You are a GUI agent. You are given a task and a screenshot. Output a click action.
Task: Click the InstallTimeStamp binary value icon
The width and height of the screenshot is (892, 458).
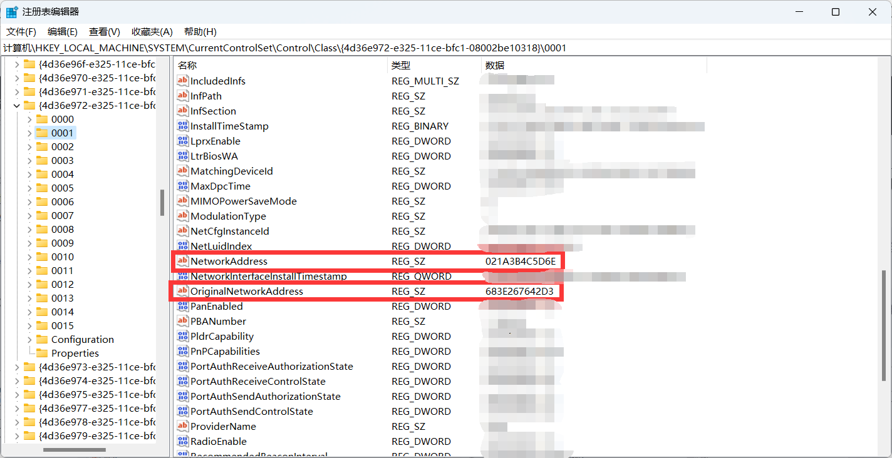tap(182, 126)
